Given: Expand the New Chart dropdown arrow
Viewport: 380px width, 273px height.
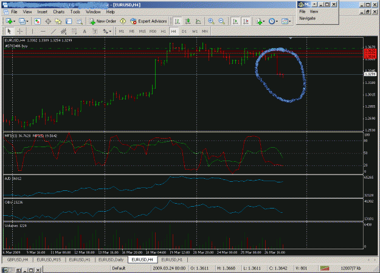Looking at the screenshot, I should (x=15, y=21).
